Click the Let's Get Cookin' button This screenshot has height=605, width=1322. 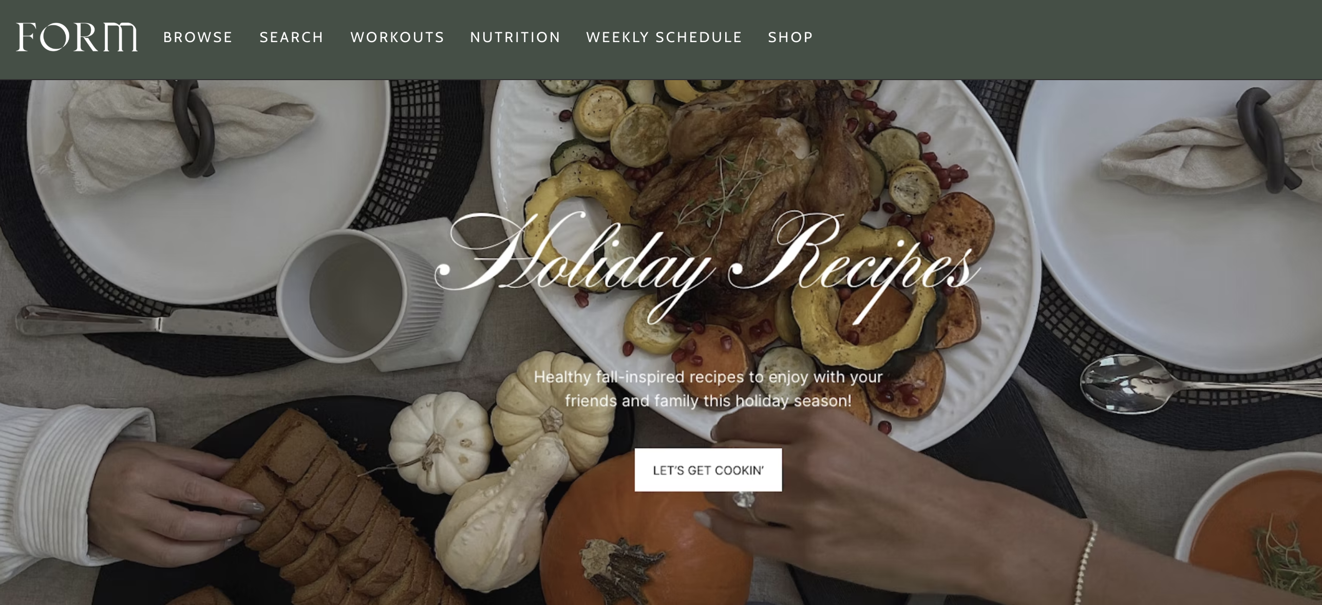click(x=708, y=470)
